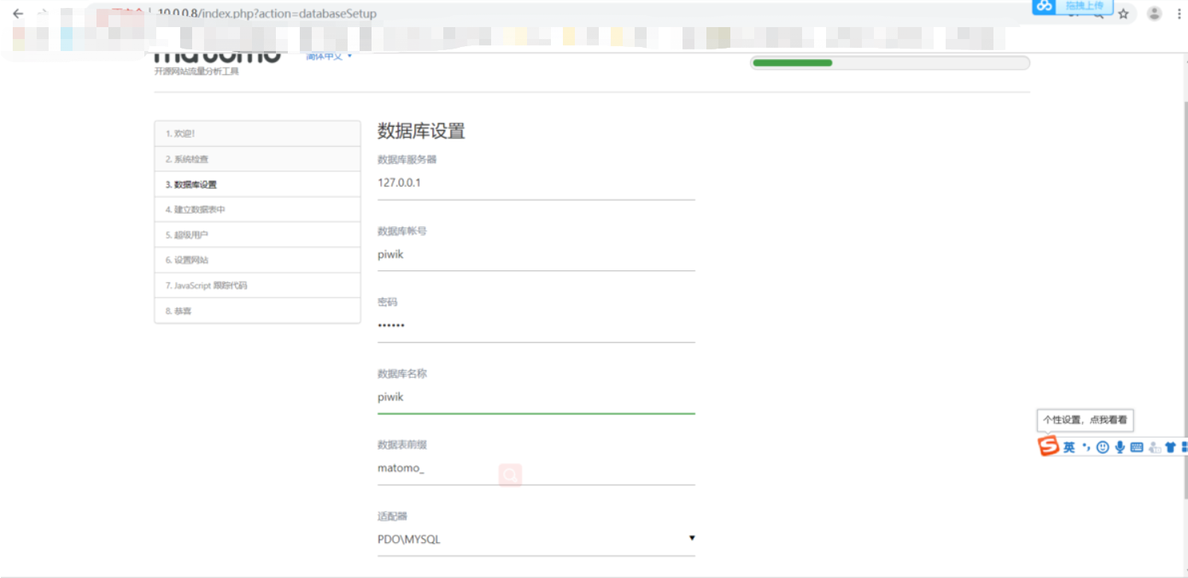Click the 密码 label
1188x578 pixels.
[x=387, y=302]
